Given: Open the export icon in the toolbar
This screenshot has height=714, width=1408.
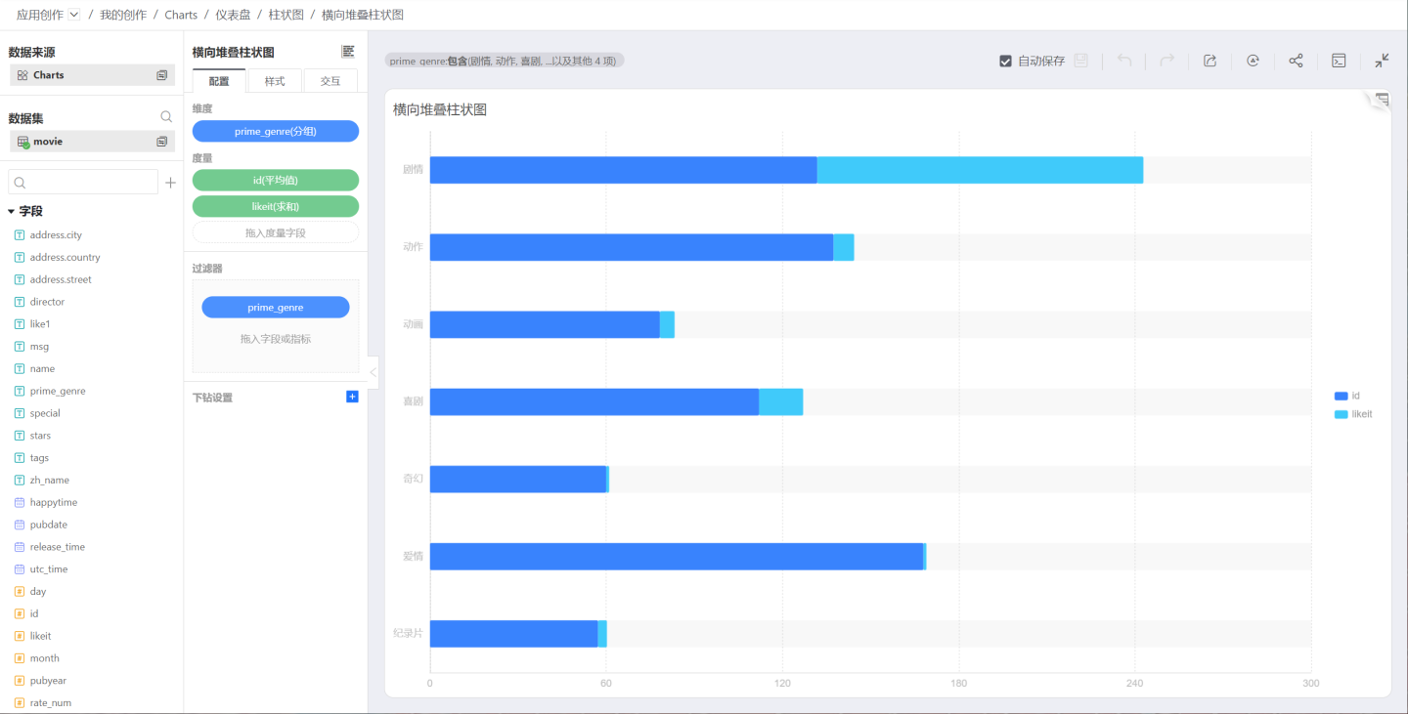Looking at the screenshot, I should click(x=1210, y=61).
